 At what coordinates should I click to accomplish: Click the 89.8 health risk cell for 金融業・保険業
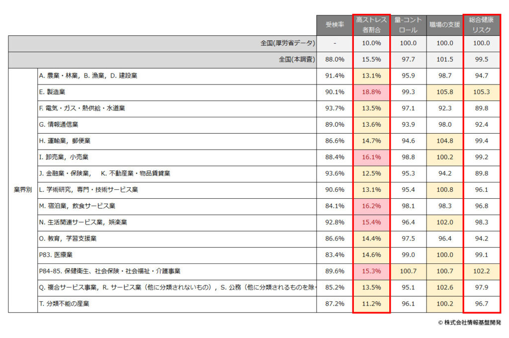tap(481, 173)
